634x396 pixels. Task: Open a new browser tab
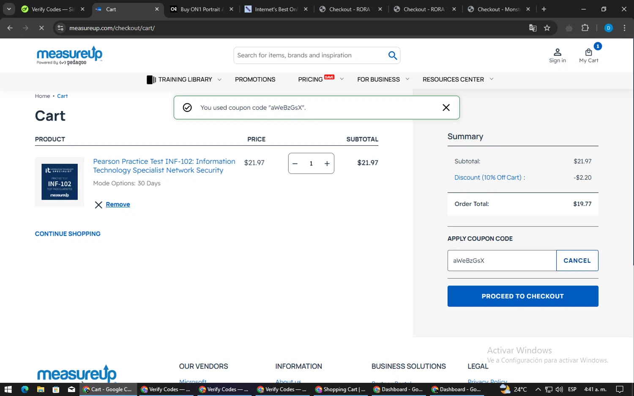[544, 9]
